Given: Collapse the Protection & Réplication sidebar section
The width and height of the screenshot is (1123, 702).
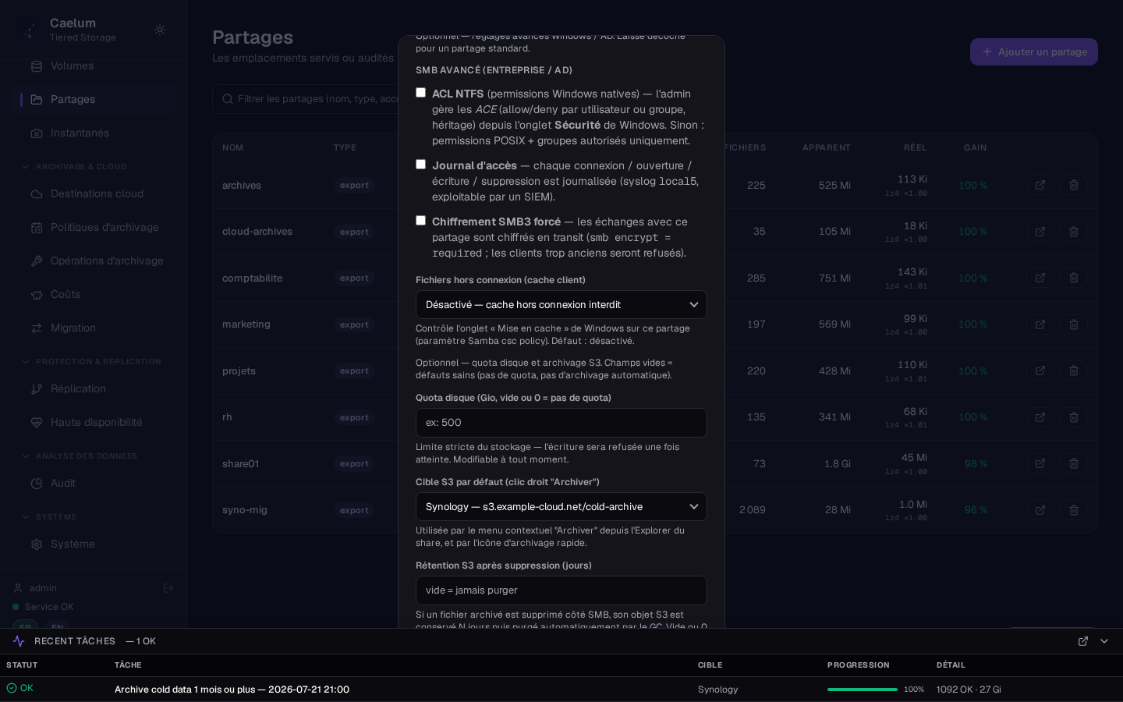Looking at the screenshot, I should point(92,362).
